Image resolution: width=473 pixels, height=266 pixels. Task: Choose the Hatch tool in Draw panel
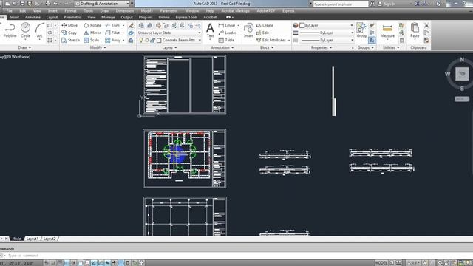[50, 40]
